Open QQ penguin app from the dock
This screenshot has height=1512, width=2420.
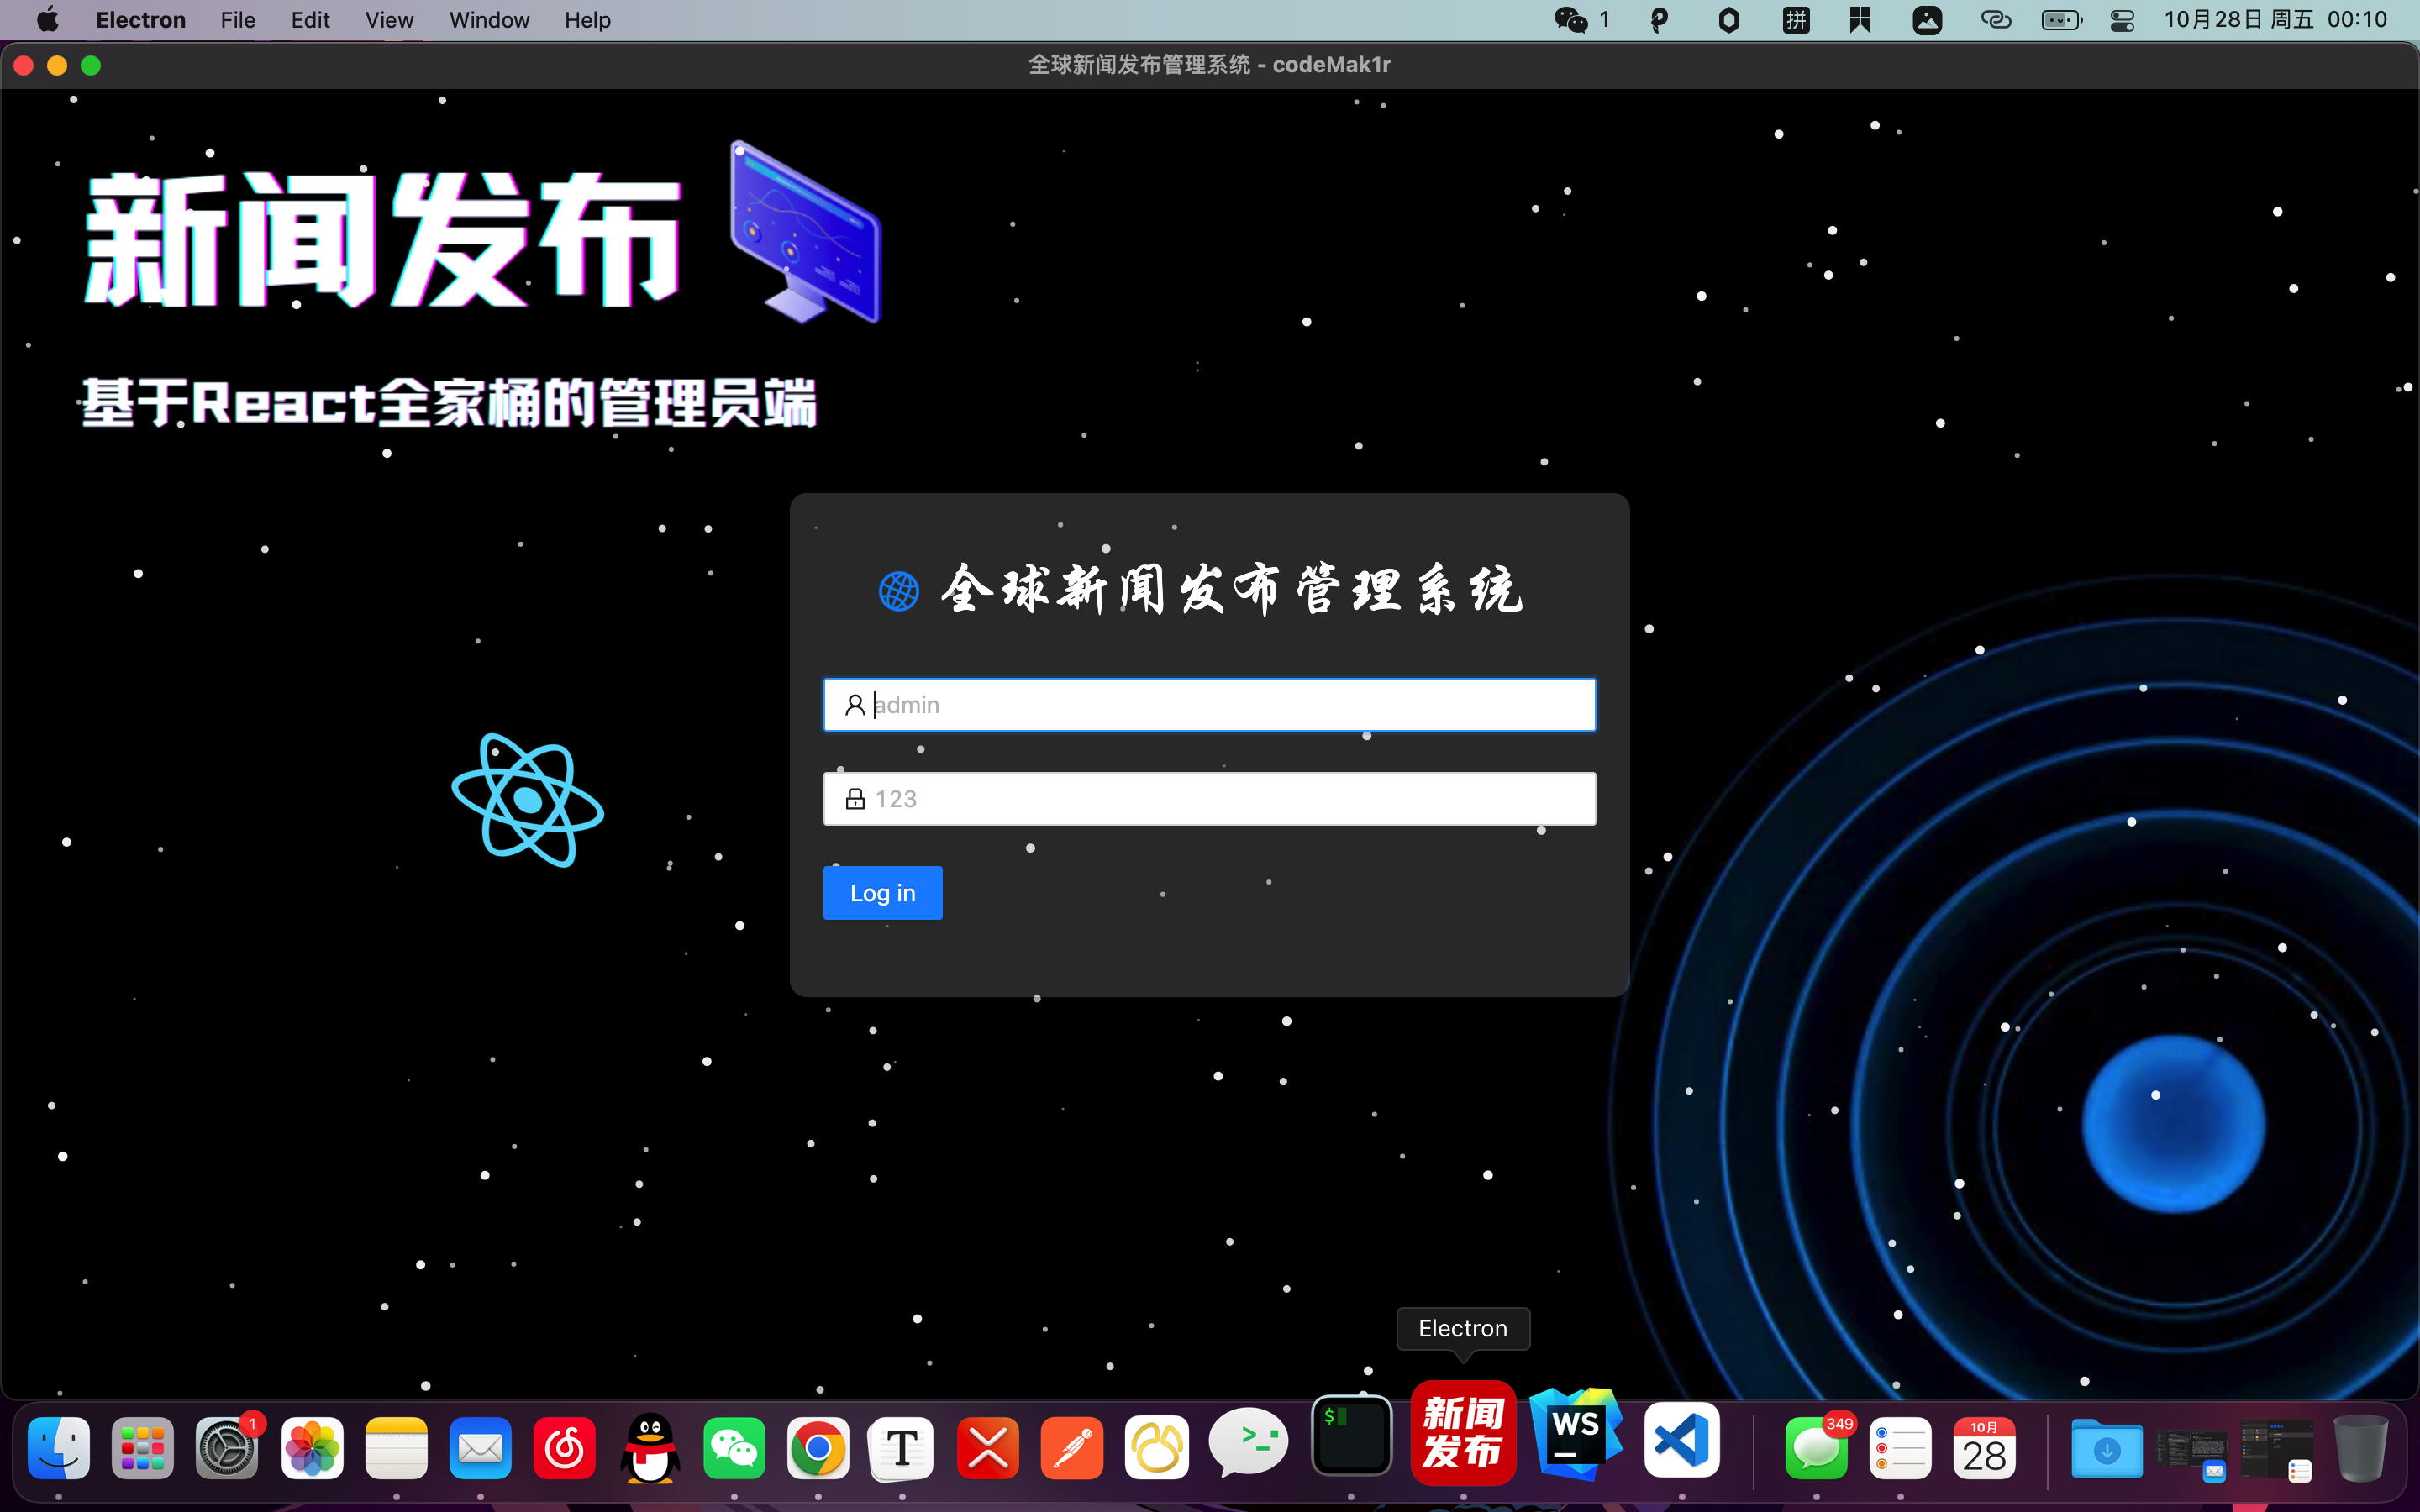pos(650,1448)
